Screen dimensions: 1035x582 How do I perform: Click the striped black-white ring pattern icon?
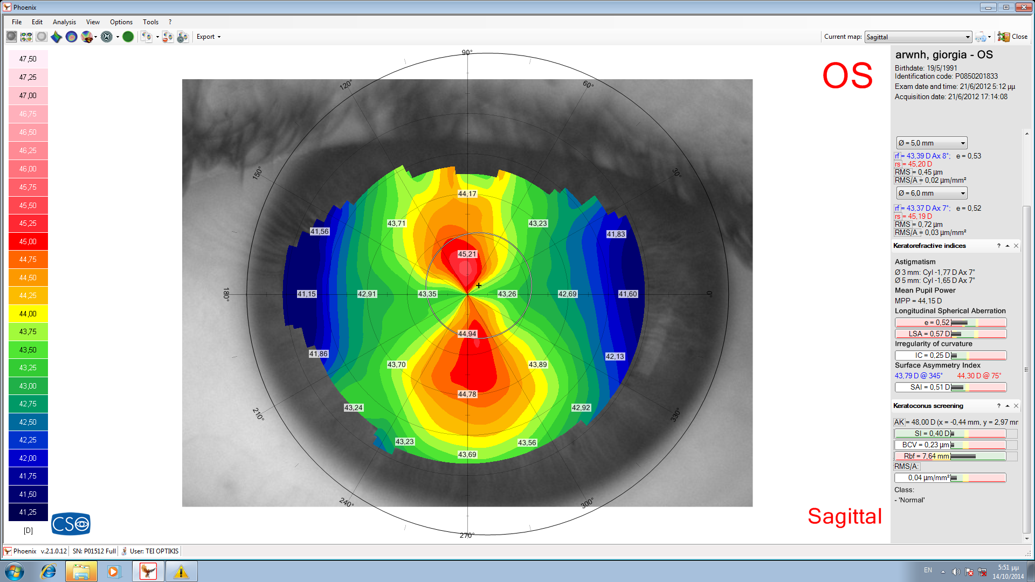[x=107, y=37]
